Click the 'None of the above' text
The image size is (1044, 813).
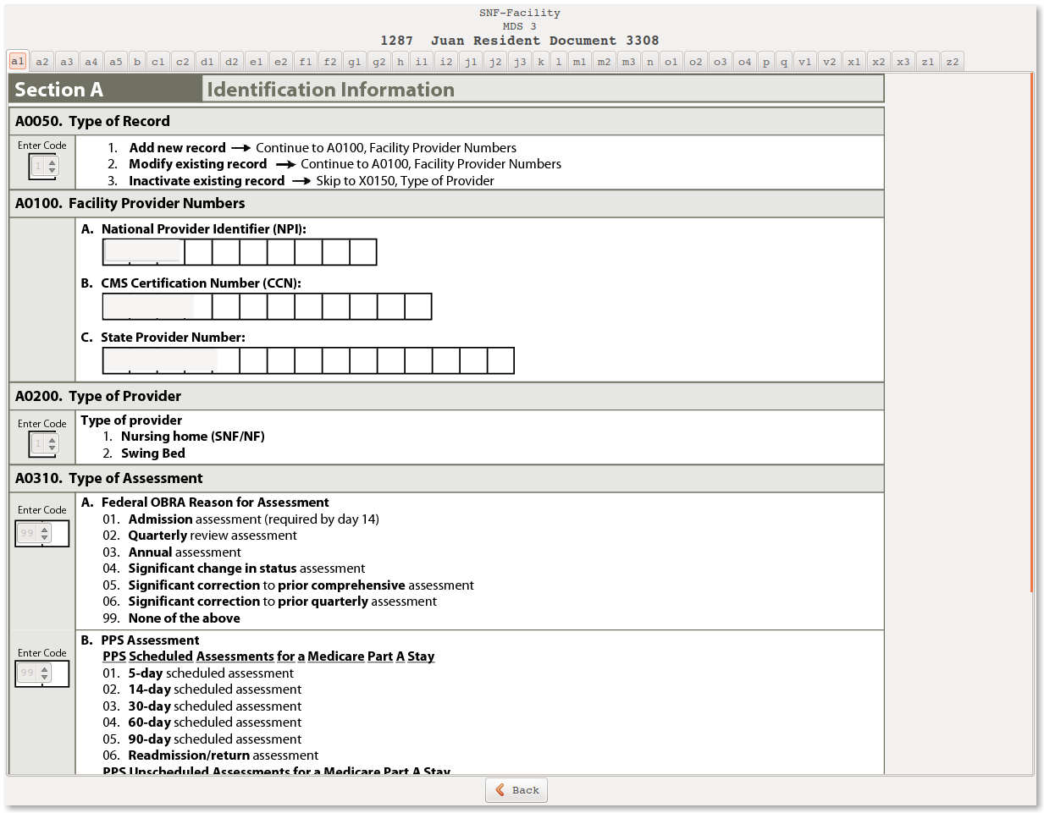tap(185, 618)
